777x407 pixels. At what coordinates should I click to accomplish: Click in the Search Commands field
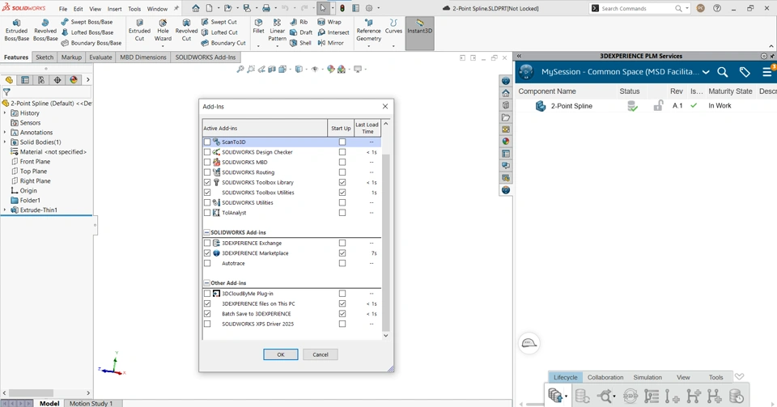click(x=636, y=8)
